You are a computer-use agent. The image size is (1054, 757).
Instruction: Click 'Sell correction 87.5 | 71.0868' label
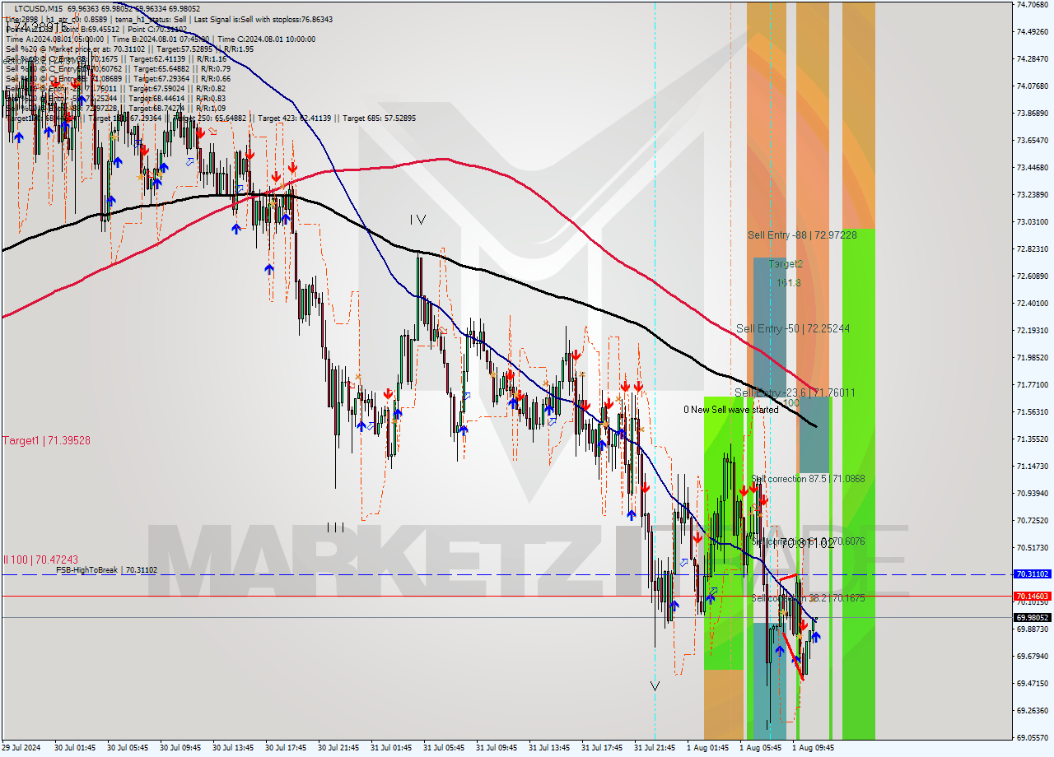(x=808, y=478)
